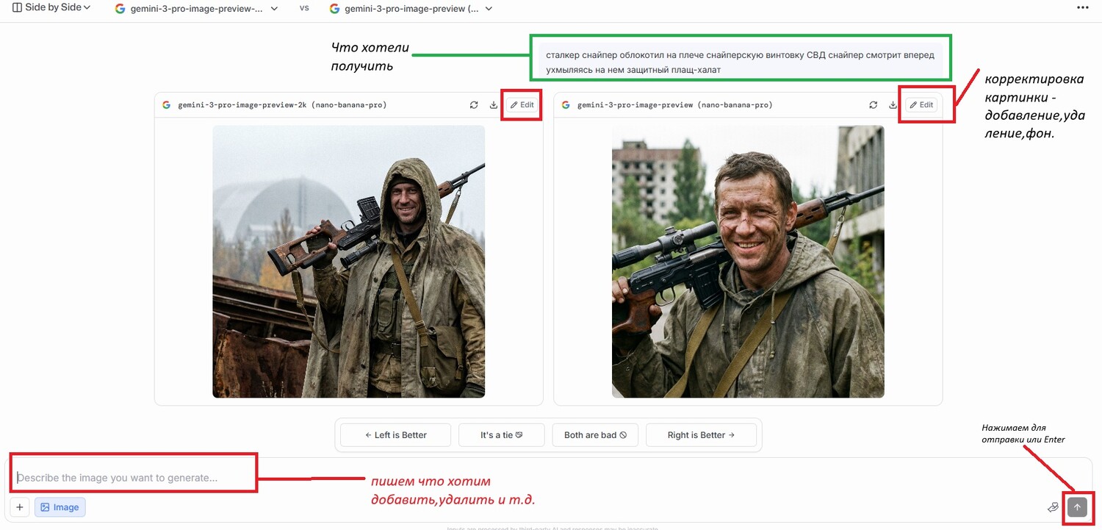Image resolution: width=1102 pixels, height=530 pixels.
Task: Focus the 'Describe the image' prompt field
Action: [132, 478]
